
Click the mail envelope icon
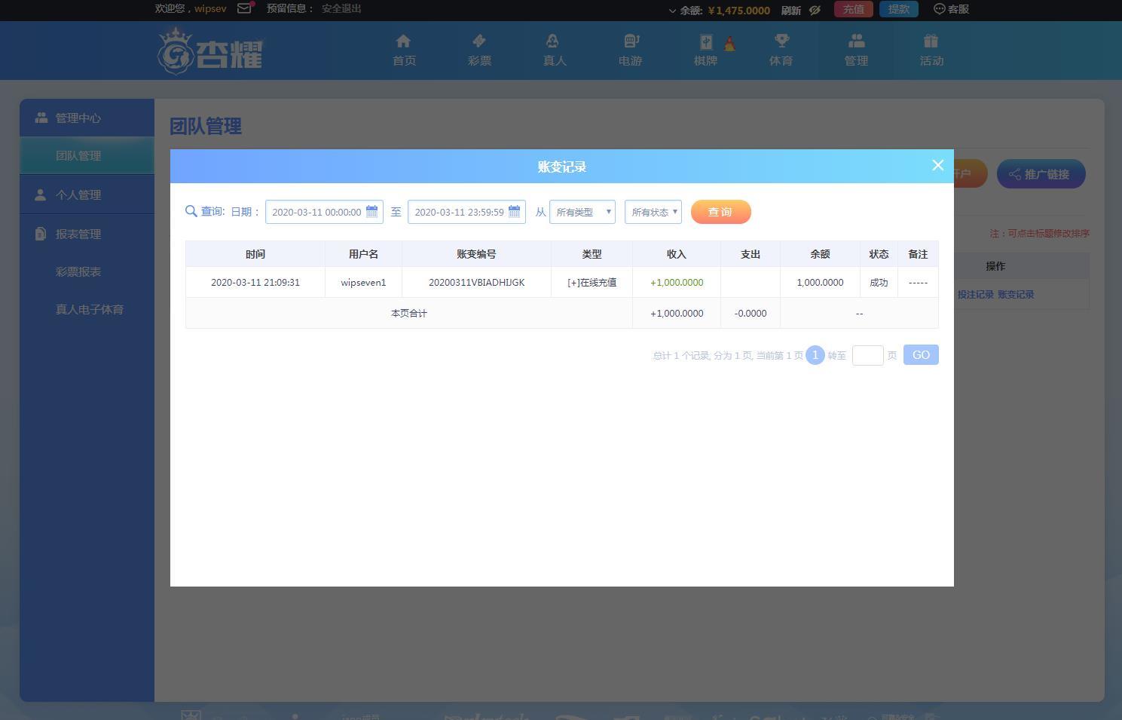[x=244, y=9]
